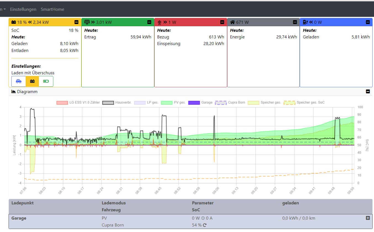Click the Lademodus column header
The height and width of the screenshot is (232, 374).
(x=114, y=203)
